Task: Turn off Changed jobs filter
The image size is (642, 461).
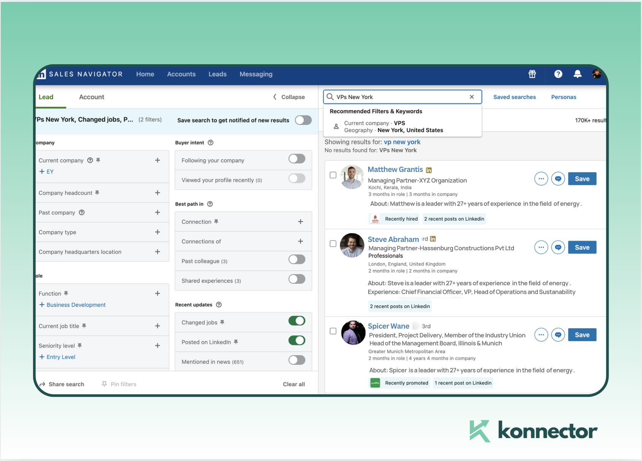Action: pyautogui.click(x=297, y=321)
